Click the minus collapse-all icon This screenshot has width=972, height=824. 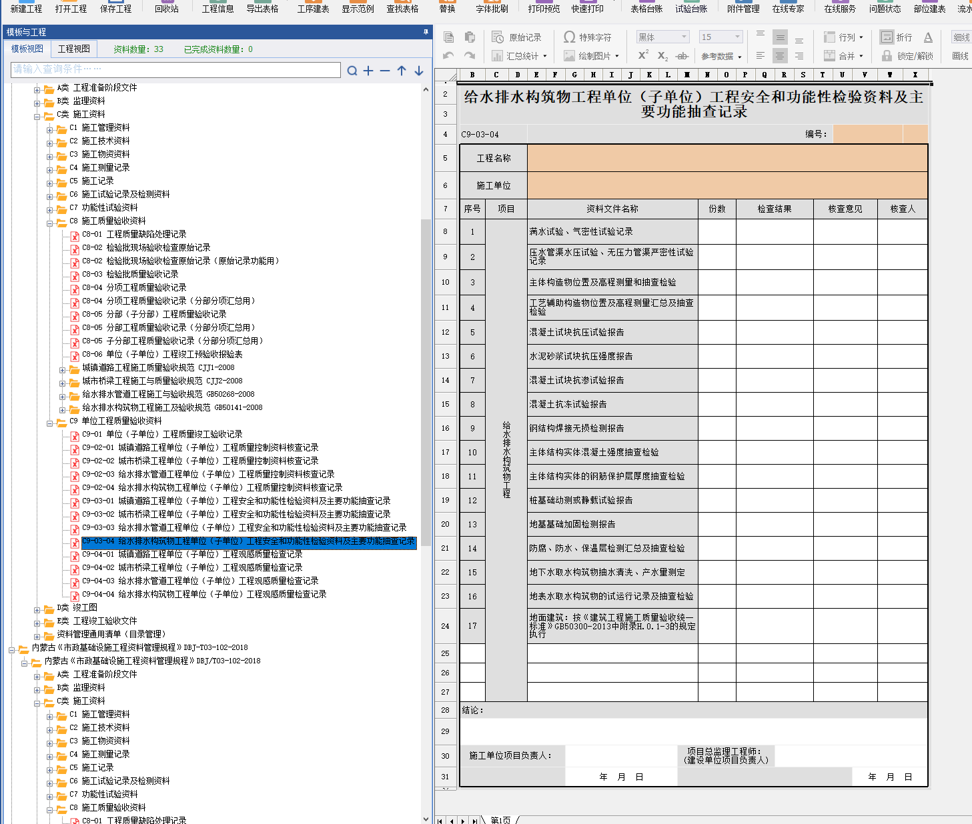(385, 70)
